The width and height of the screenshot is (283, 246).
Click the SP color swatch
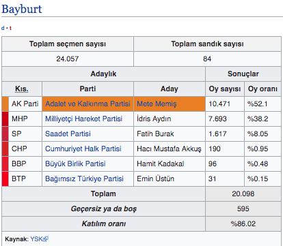(5, 134)
